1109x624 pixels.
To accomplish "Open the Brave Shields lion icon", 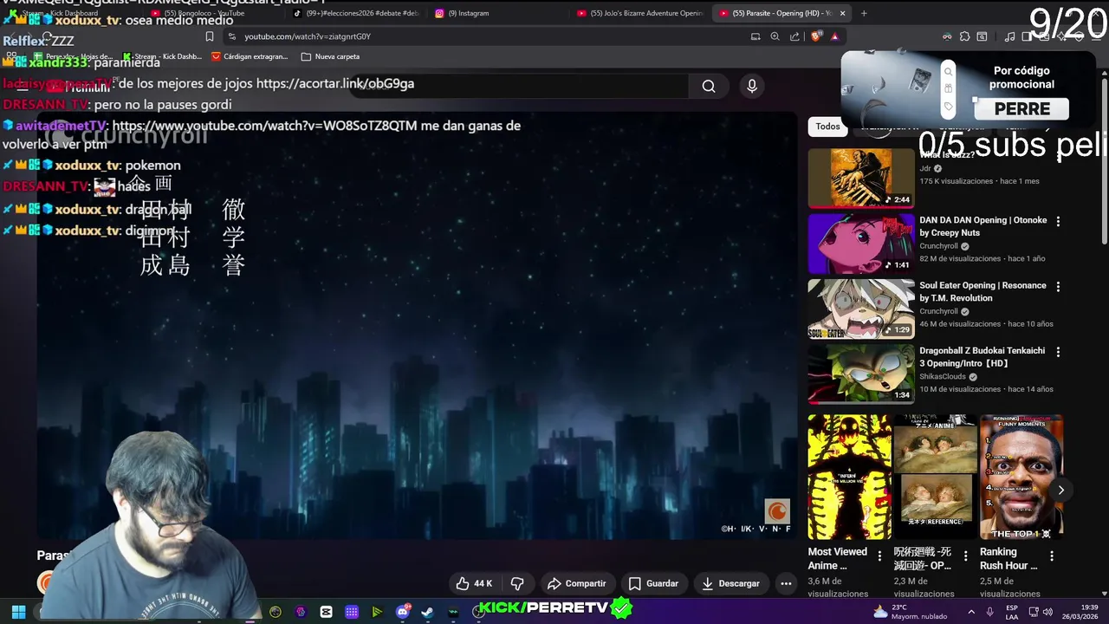I will pyautogui.click(x=814, y=36).
